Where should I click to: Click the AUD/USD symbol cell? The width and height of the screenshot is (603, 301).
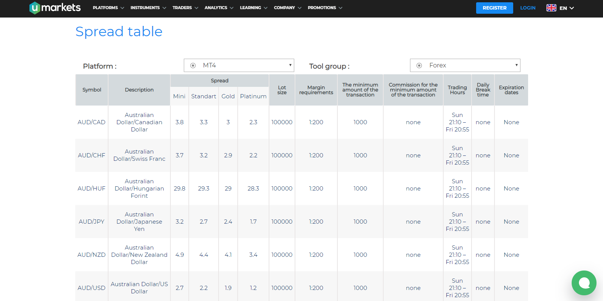(x=92, y=288)
